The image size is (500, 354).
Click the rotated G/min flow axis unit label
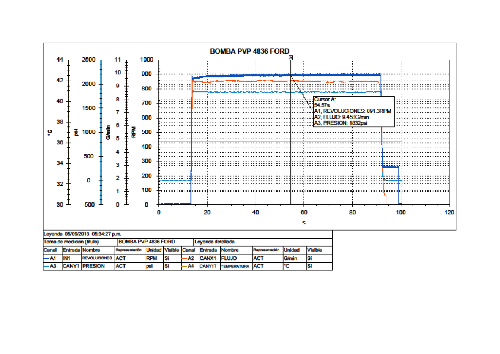[108, 132]
